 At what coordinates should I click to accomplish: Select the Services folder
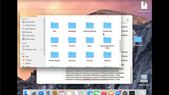(72, 55)
